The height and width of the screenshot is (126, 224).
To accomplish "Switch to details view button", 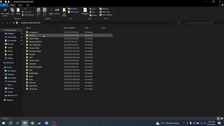I will click(218, 118).
